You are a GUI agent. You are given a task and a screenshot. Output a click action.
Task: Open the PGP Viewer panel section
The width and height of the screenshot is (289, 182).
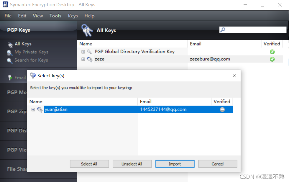pyautogui.click(x=17, y=150)
